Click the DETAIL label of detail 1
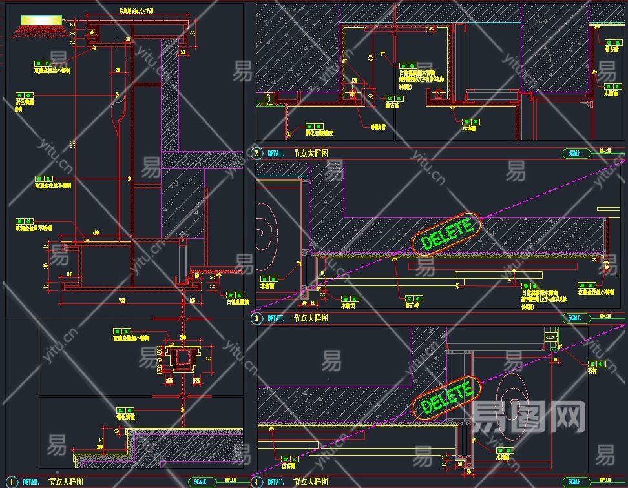This screenshot has height=488, width=628. tap(31, 482)
